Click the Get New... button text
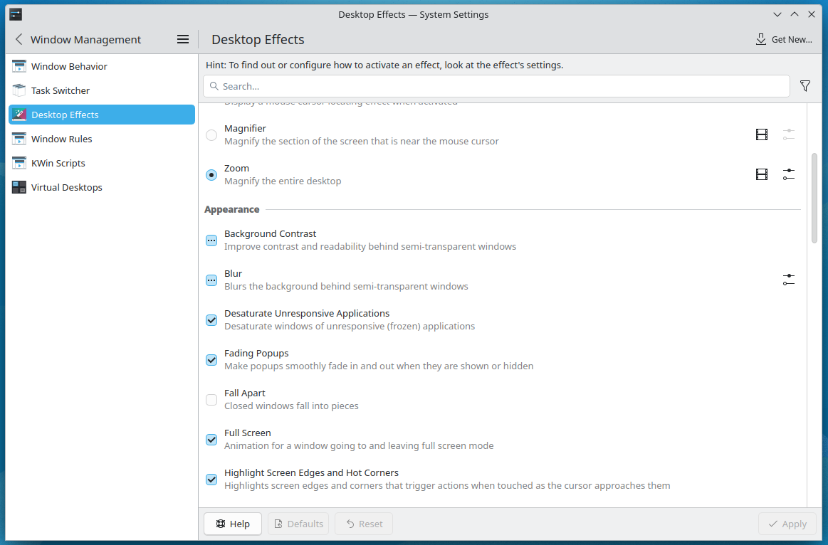The width and height of the screenshot is (828, 545). pos(792,40)
